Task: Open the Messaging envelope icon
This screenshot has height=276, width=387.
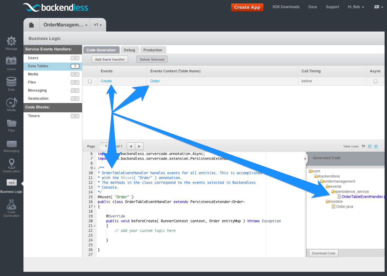Action: pyautogui.click(x=11, y=144)
